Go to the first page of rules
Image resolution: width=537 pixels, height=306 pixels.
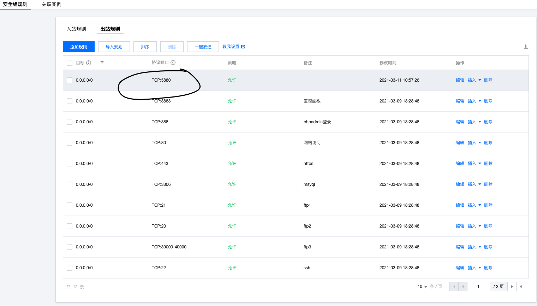pos(454,287)
